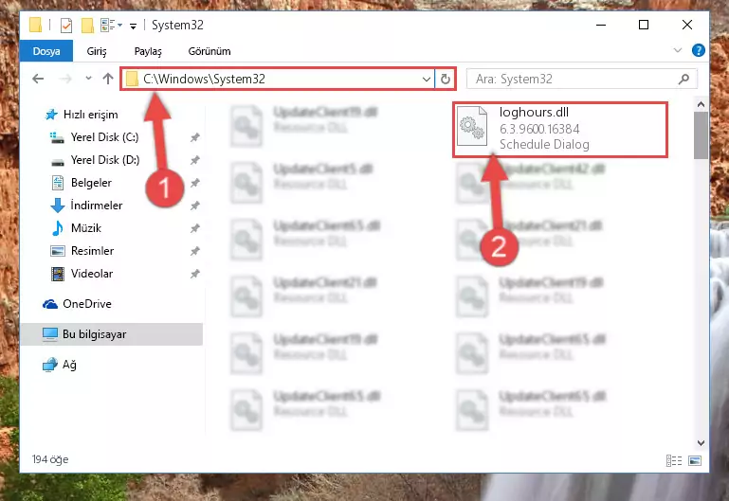
Task: Click the vertical scrollbar thumb
Action: coord(701,135)
